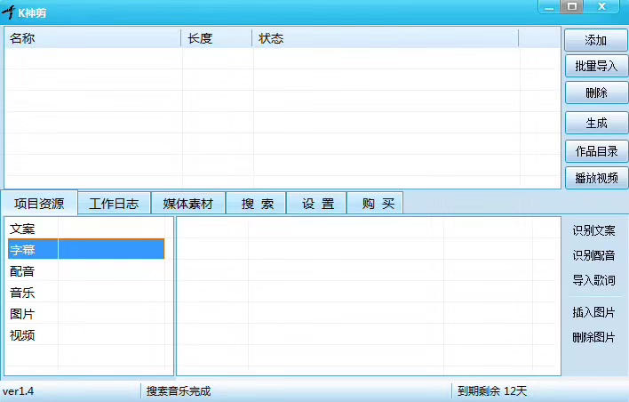The height and width of the screenshot is (402, 629).
Task: Click the 播放视频 play video button
Action: pyautogui.click(x=596, y=178)
